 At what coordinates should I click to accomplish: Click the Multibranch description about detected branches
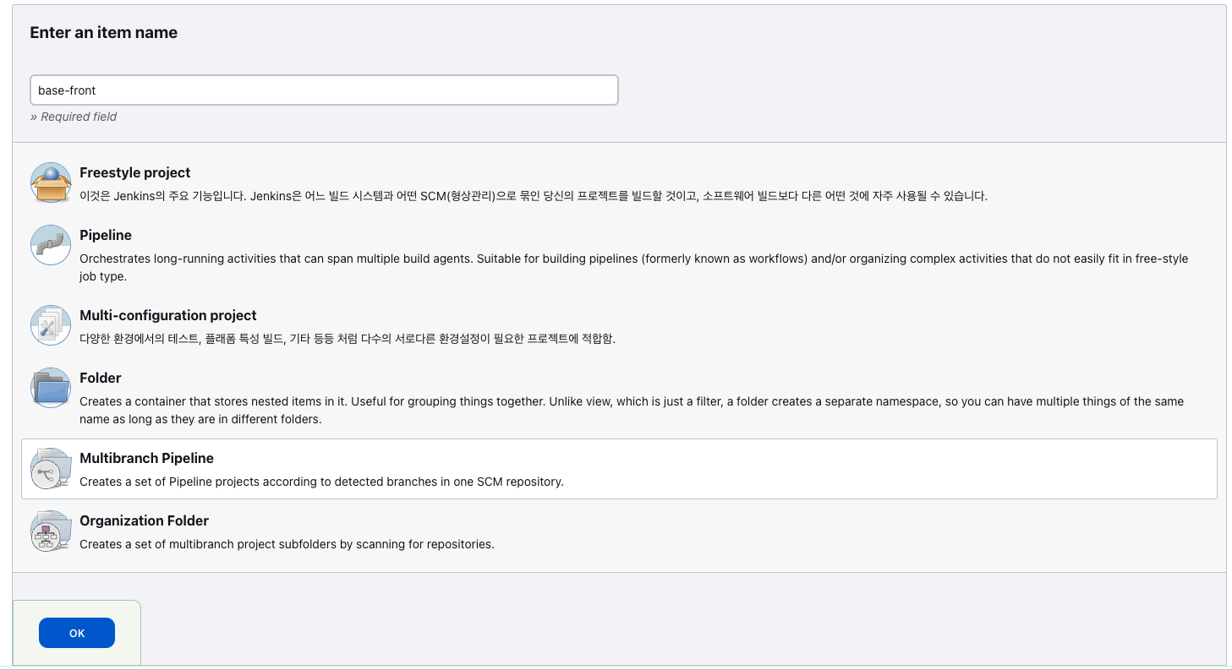tap(321, 482)
